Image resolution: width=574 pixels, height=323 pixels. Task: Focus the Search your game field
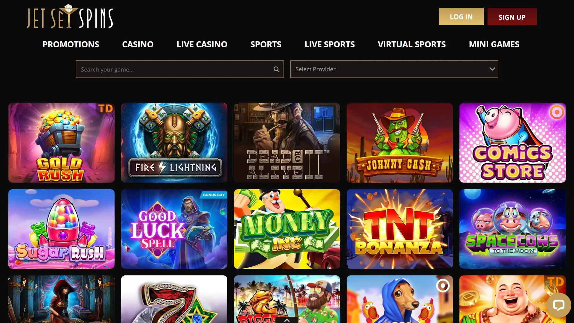coord(179,69)
